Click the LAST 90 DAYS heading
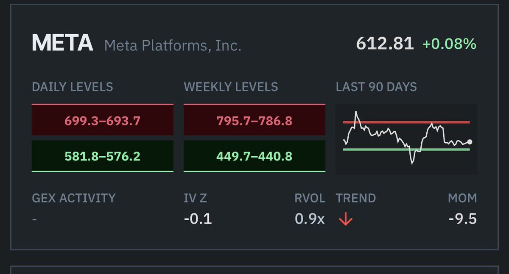The height and width of the screenshot is (274, 509). coord(376,87)
